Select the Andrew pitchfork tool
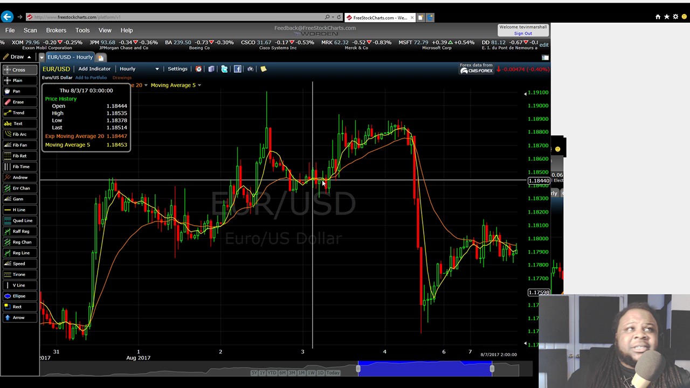Viewport: 690px width, 388px height. (19, 177)
